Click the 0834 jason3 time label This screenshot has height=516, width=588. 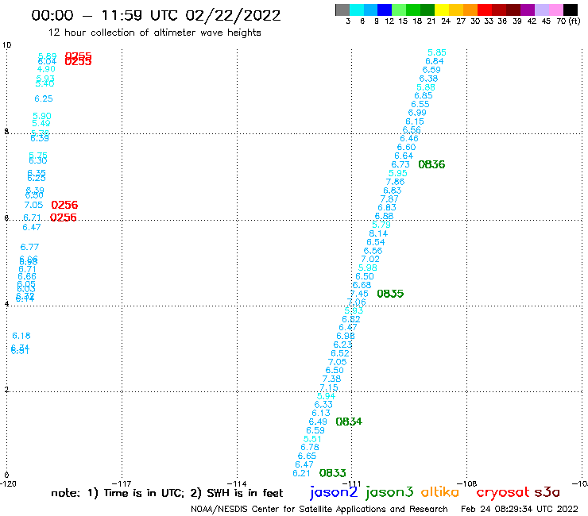tap(349, 422)
